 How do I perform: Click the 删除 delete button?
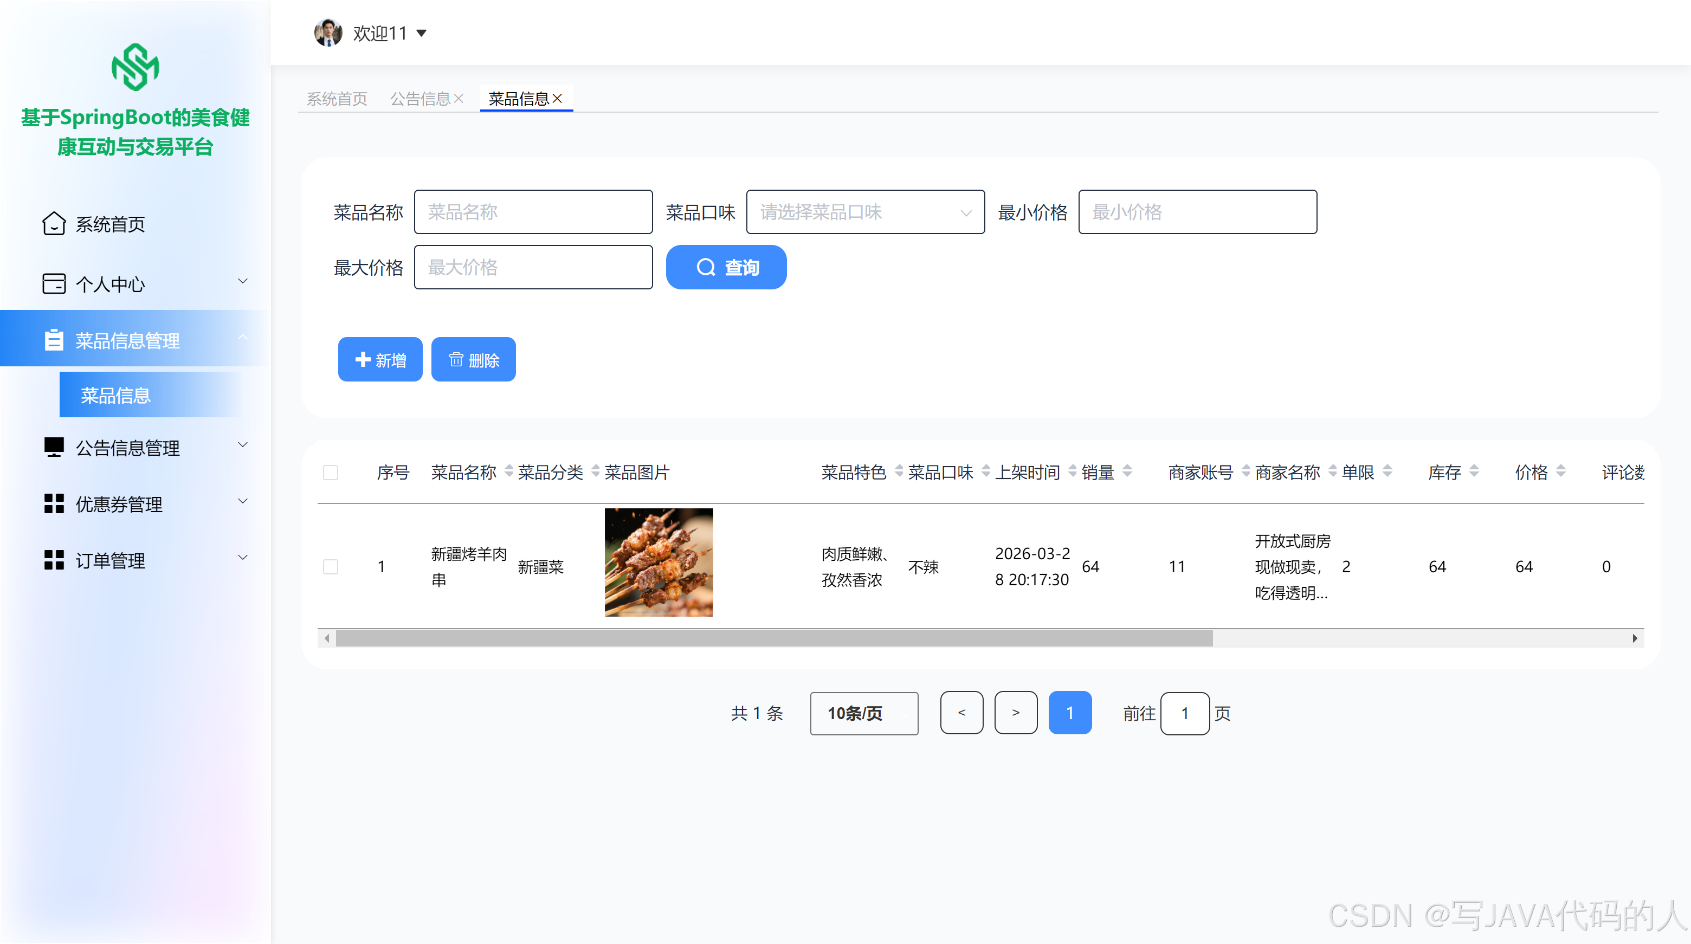coord(473,360)
